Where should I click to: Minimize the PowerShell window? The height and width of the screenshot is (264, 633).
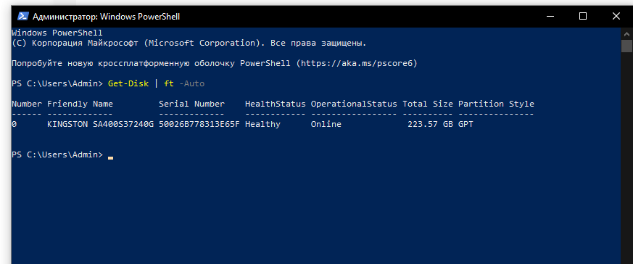[x=550, y=17]
